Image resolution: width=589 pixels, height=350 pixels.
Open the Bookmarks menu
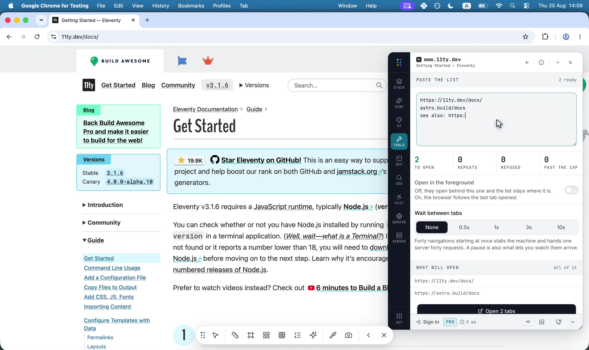pyautogui.click(x=191, y=6)
